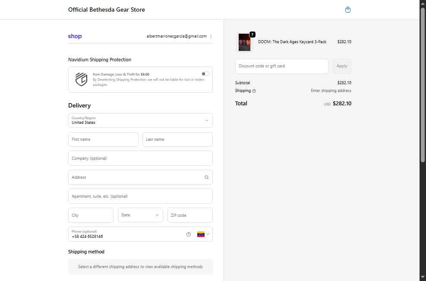
Task: Click the page vertical scrollbar thumb
Action: [x=423, y=85]
